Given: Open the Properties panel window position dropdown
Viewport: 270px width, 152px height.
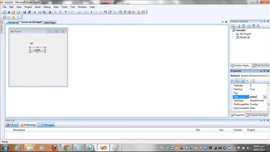Looking at the screenshot, I should pyautogui.click(x=261, y=71).
